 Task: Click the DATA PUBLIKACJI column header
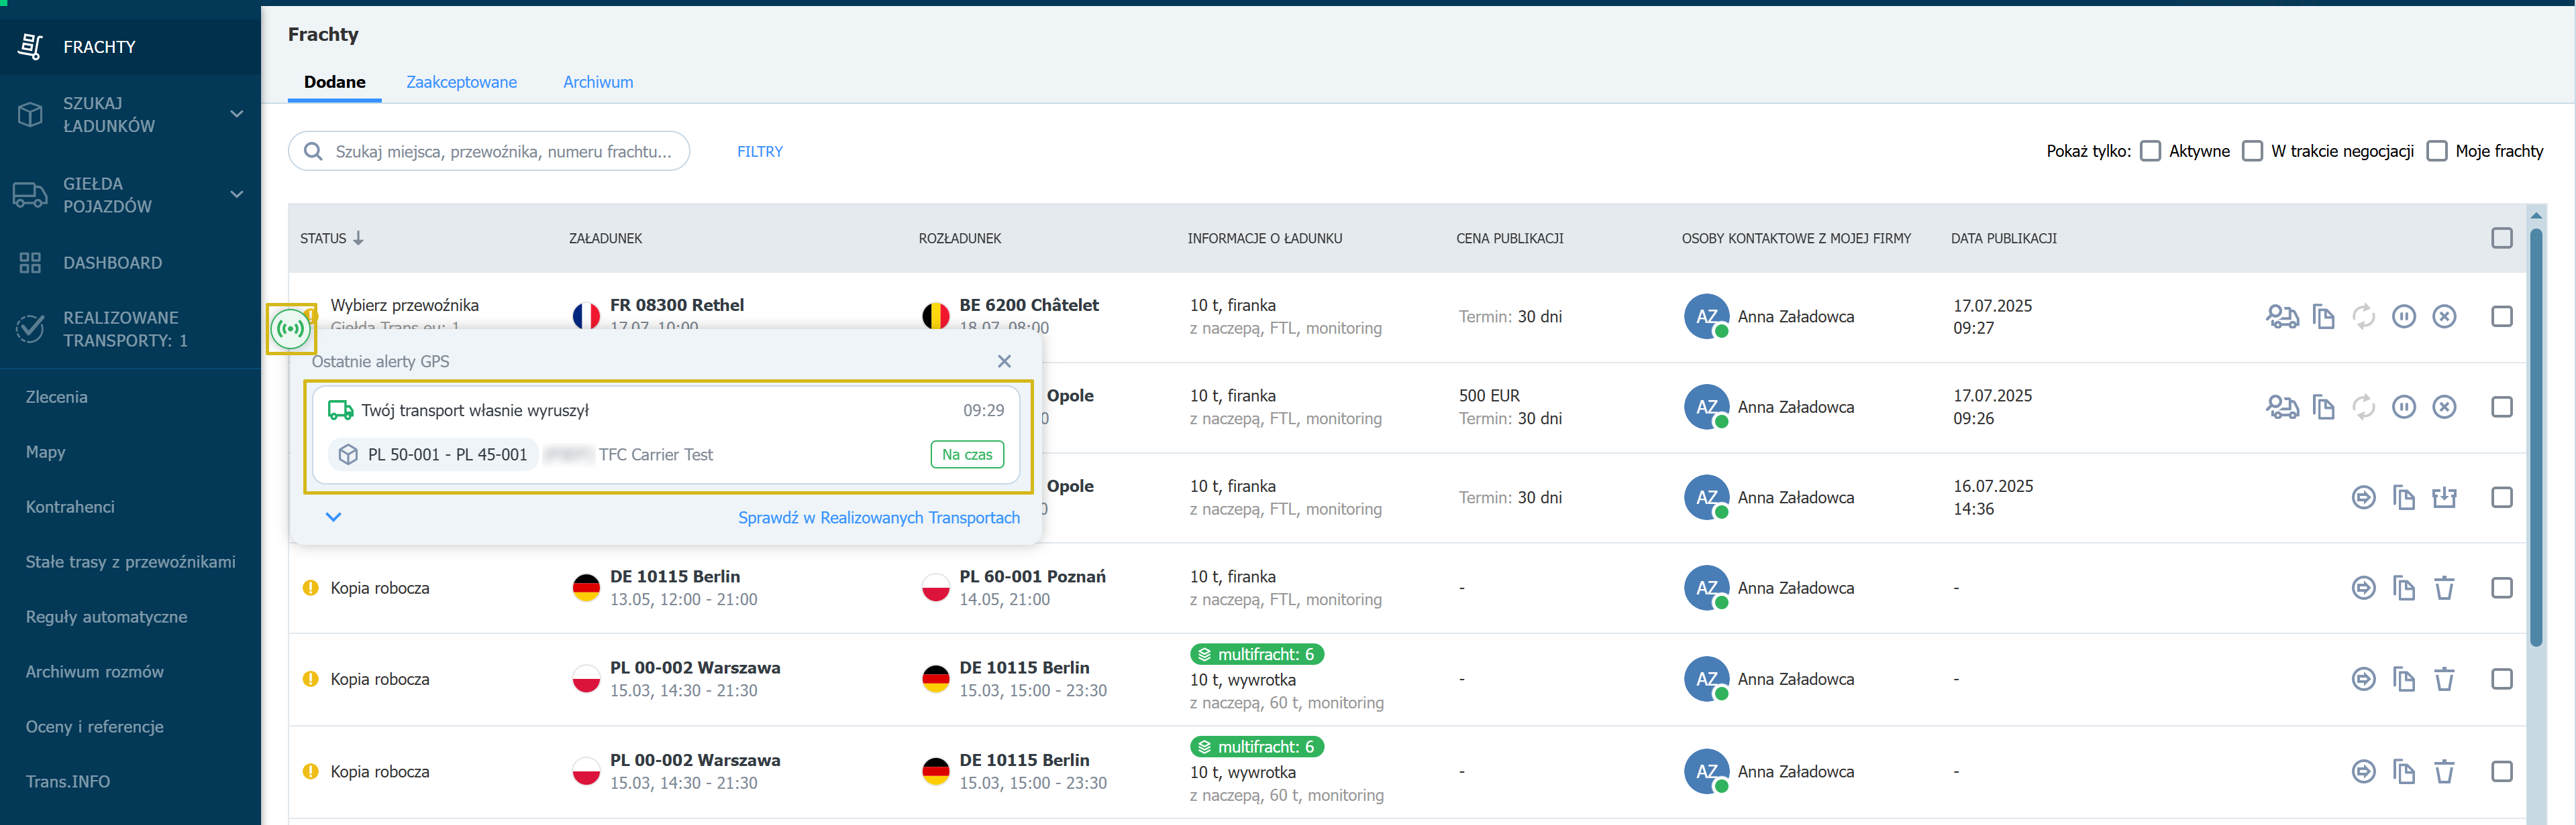tap(2003, 238)
